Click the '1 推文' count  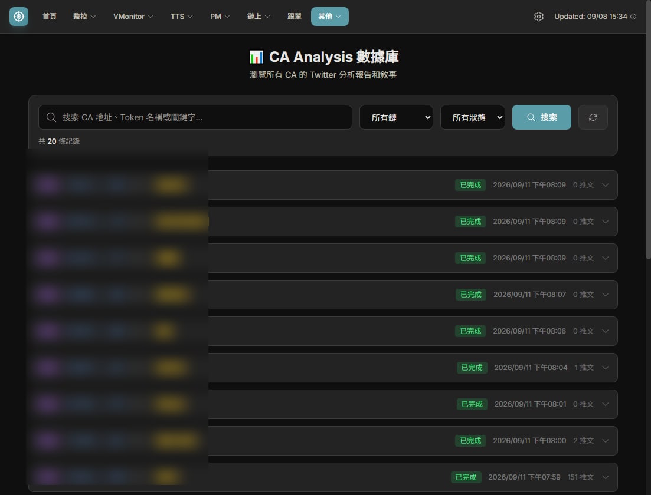(584, 367)
